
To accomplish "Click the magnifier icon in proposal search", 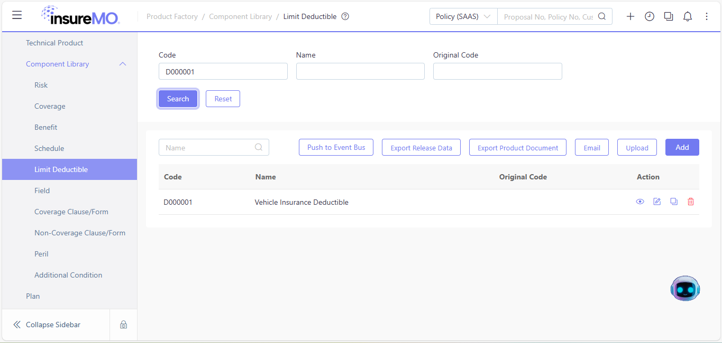I will click(x=602, y=16).
